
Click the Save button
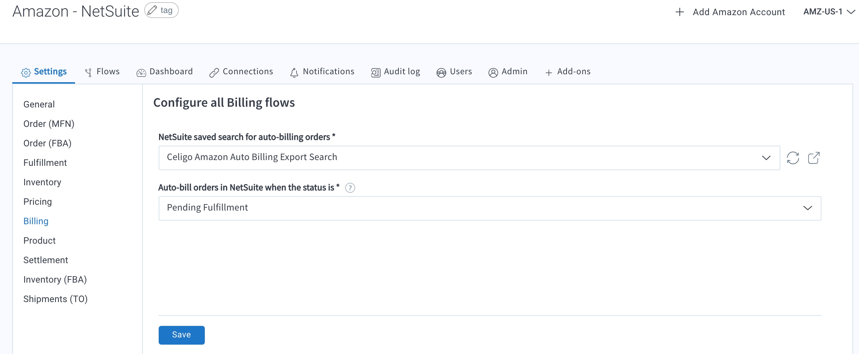(181, 335)
